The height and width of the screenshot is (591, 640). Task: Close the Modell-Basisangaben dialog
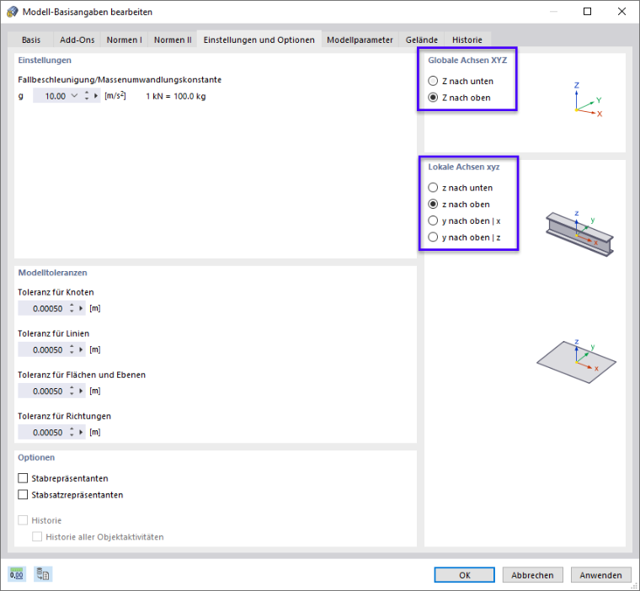[x=621, y=12]
